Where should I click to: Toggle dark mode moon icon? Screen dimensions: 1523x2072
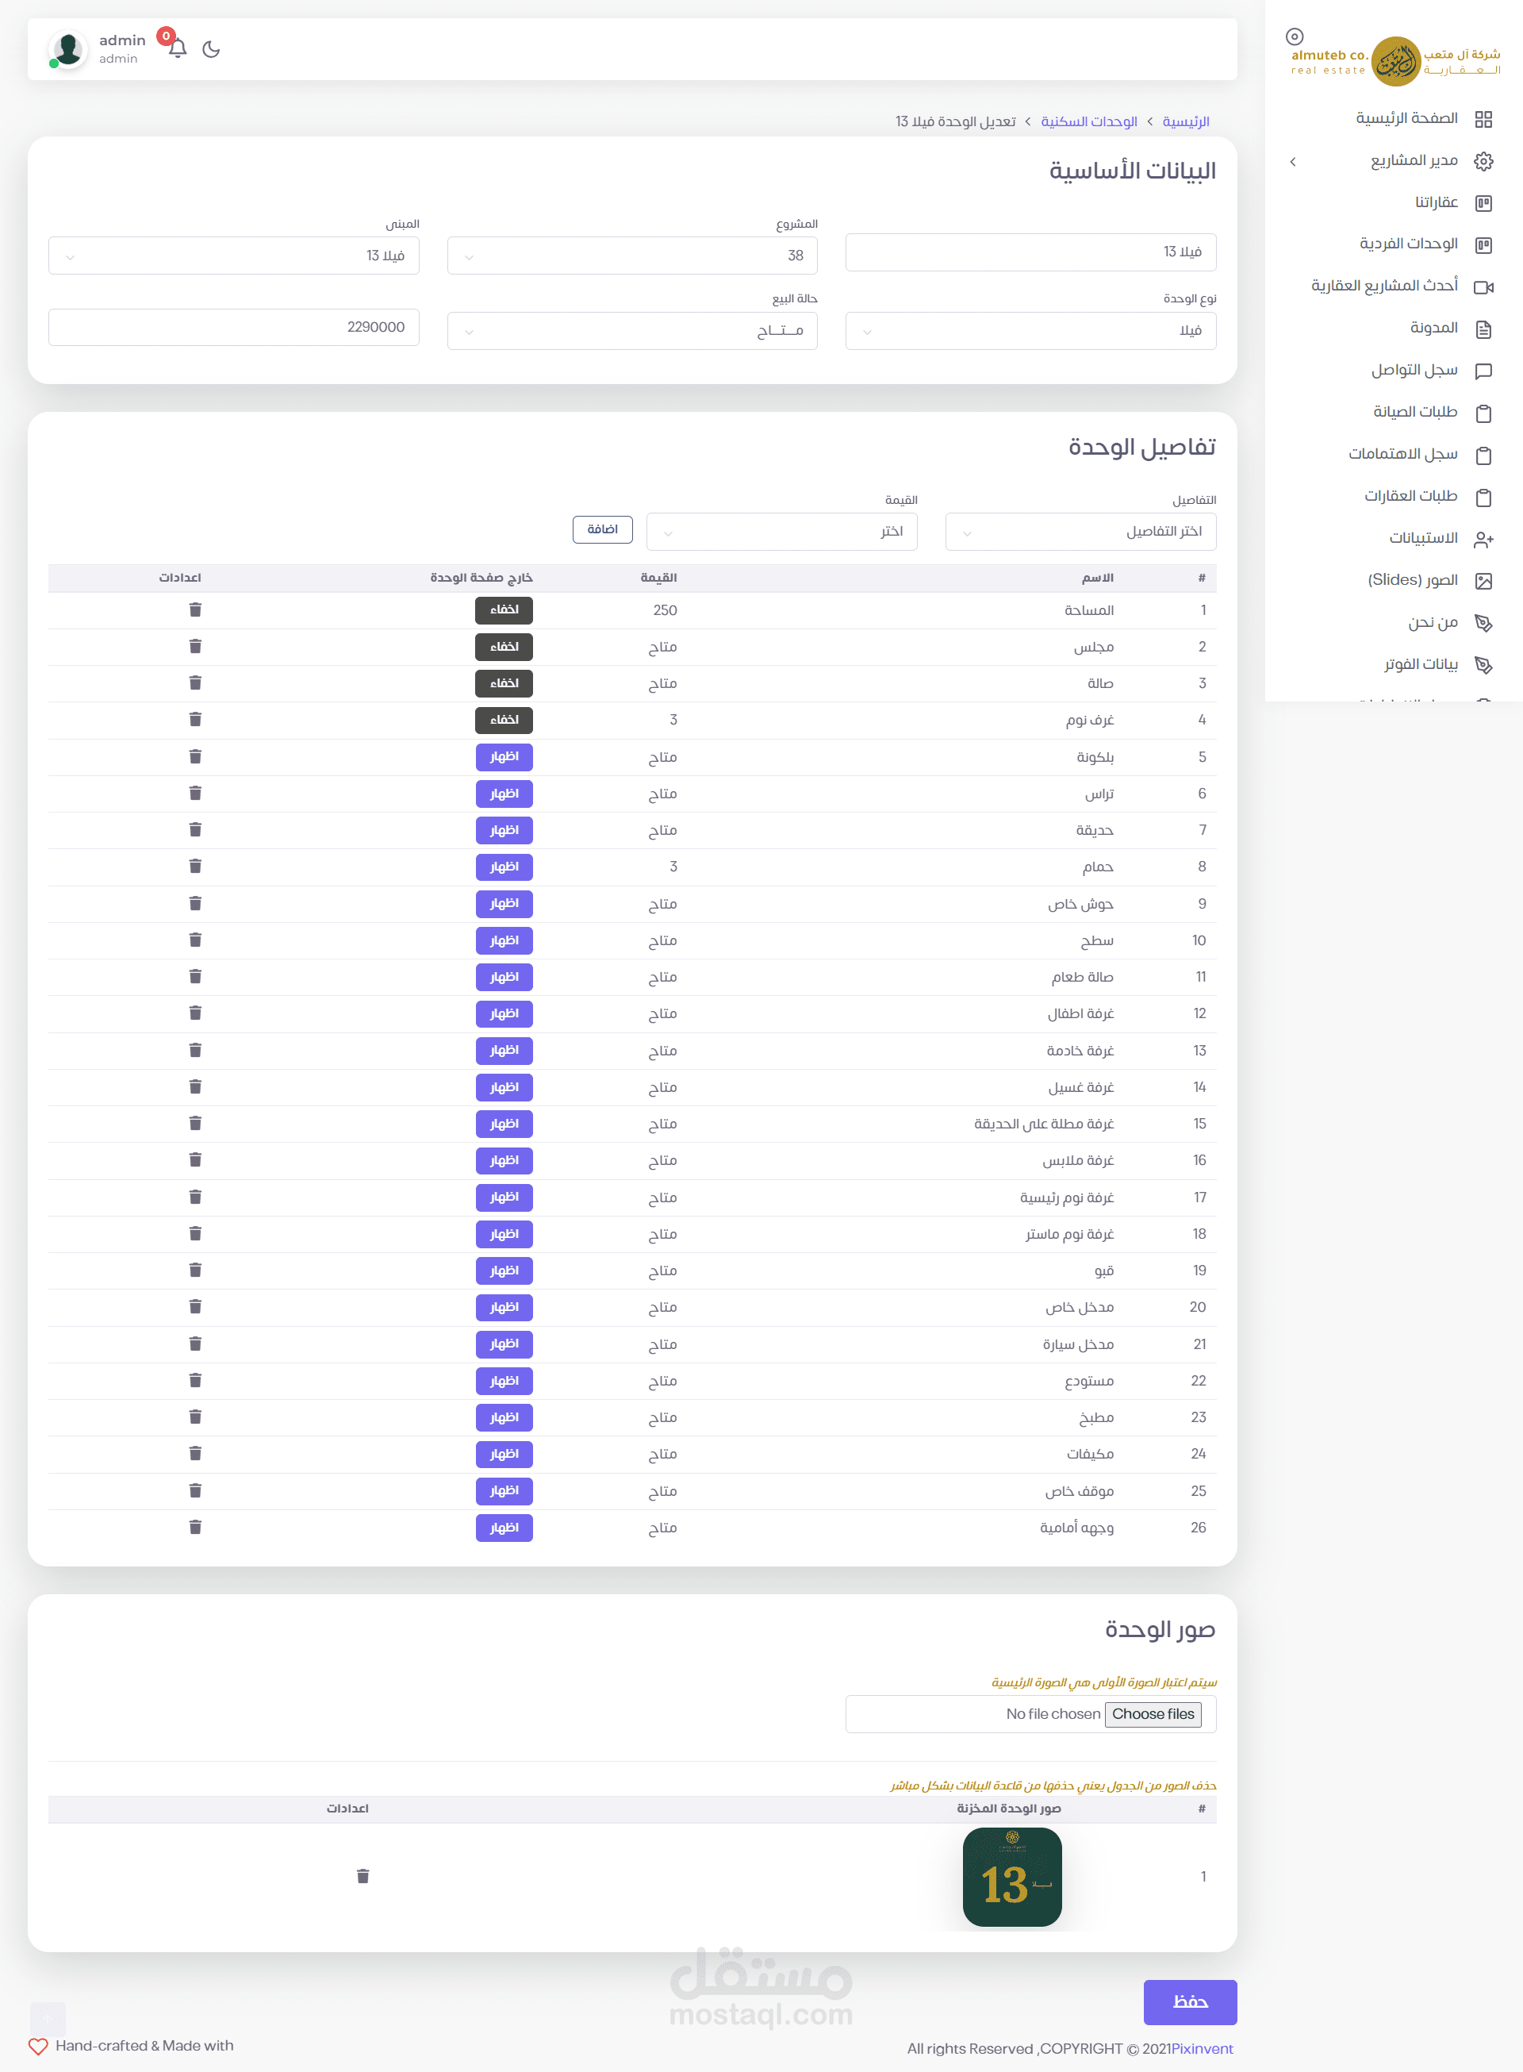click(x=211, y=49)
